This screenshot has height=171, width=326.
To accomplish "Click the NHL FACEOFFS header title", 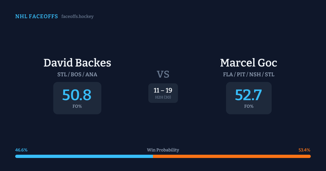I will point(36,17).
